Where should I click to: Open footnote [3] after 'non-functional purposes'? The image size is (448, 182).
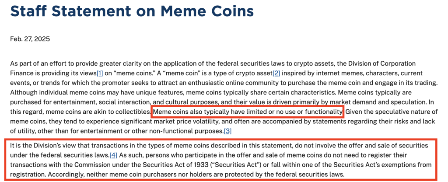(227, 131)
